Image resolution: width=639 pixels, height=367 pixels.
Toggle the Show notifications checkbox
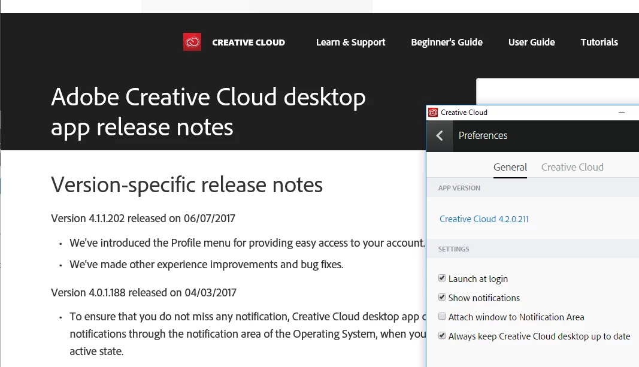pos(442,298)
